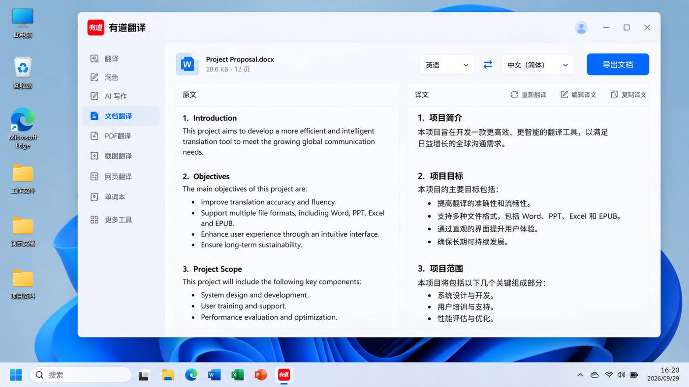Open the 16:20 clock and date
The image size is (689, 387).
(664, 375)
